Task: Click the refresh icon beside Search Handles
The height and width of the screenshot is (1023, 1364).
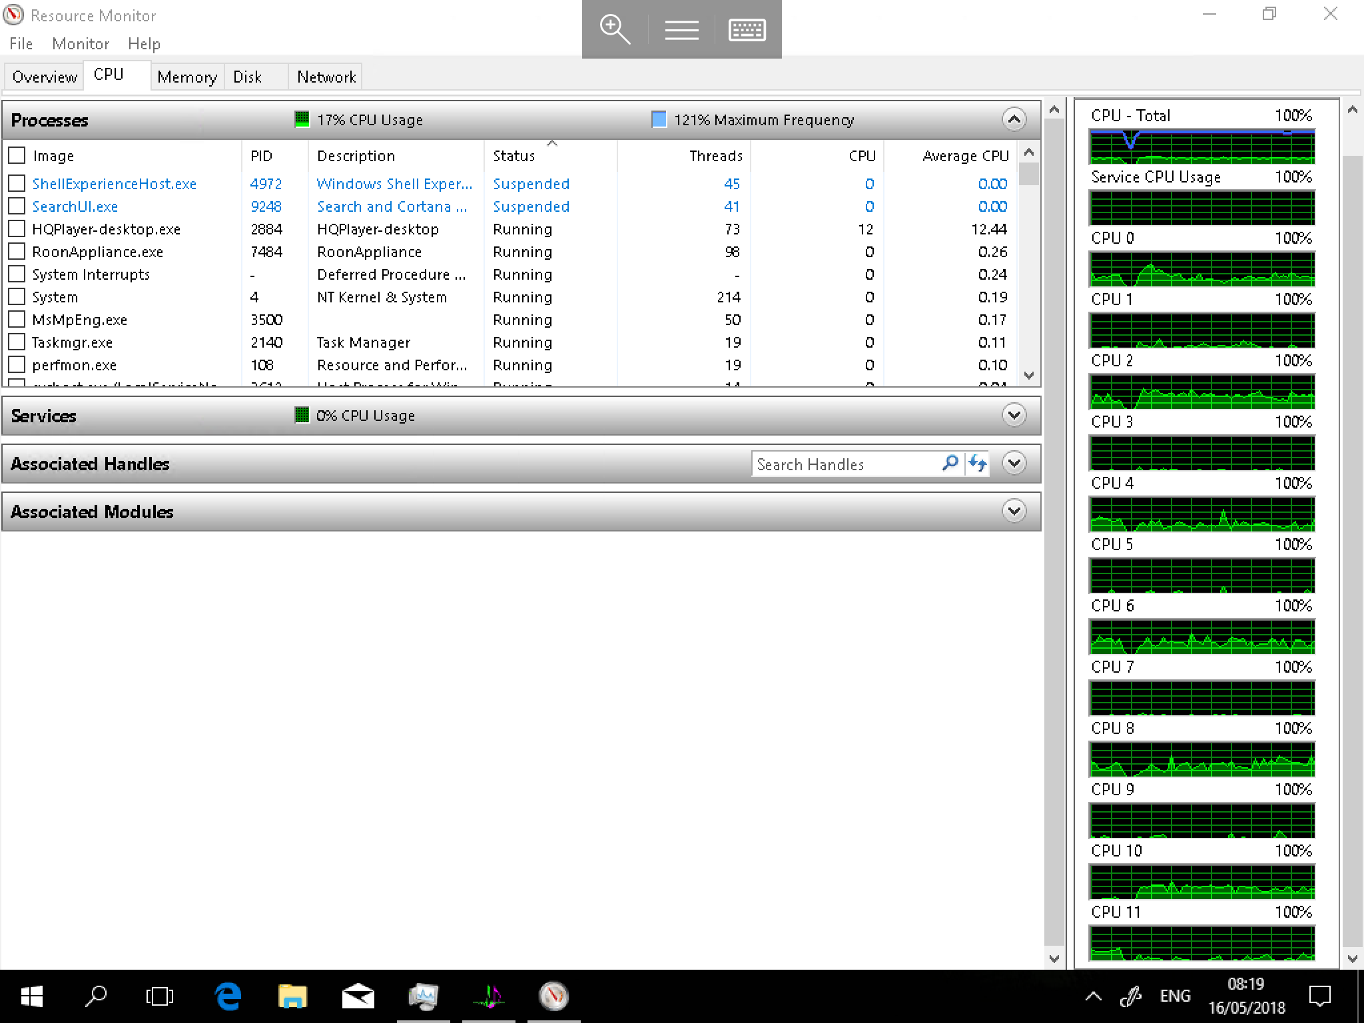Action: tap(978, 463)
